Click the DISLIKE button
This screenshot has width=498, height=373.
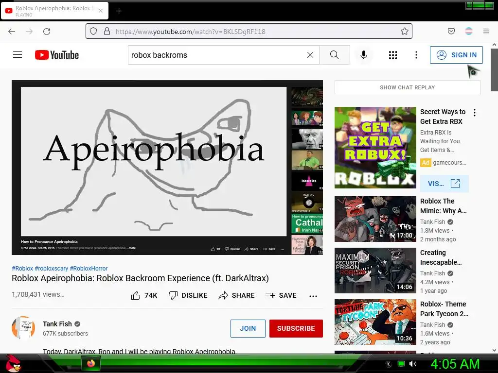coord(188,295)
